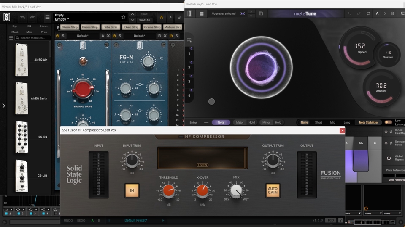Remove the first Default module with X
The image size is (405, 227).
108,36
